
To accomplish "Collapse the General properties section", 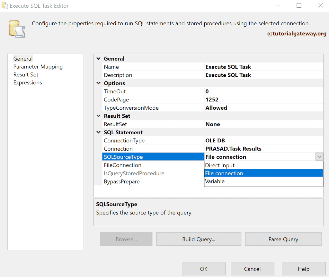I will click(x=98, y=58).
